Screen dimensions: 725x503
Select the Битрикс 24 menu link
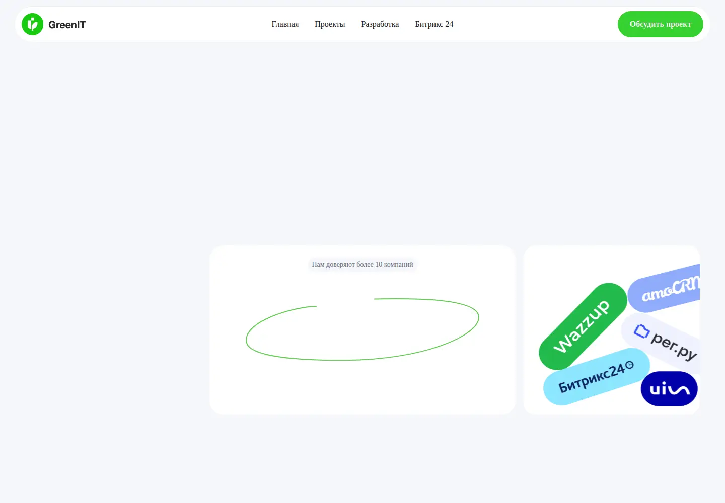(x=434, y=24)
